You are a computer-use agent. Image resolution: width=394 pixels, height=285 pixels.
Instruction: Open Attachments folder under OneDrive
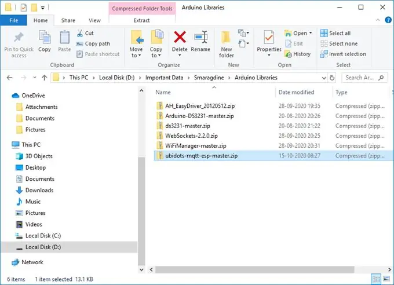[x=42, y=107]
